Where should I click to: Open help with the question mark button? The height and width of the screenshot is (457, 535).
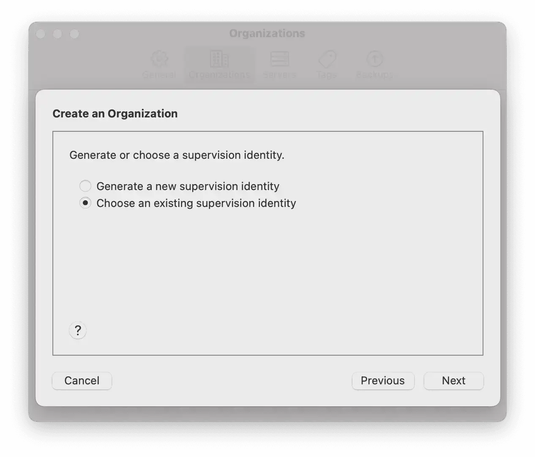coord(78,330)
